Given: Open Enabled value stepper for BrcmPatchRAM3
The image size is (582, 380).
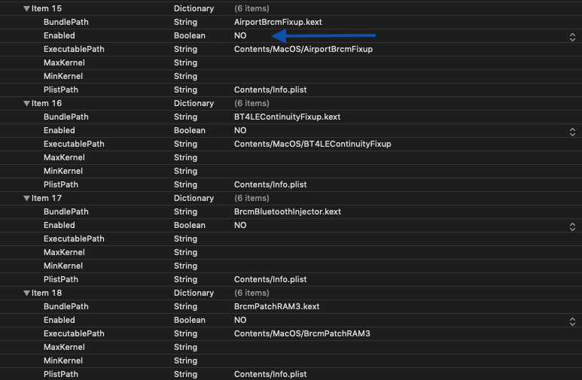Looking at the screenshot, I should coord(572,321).
